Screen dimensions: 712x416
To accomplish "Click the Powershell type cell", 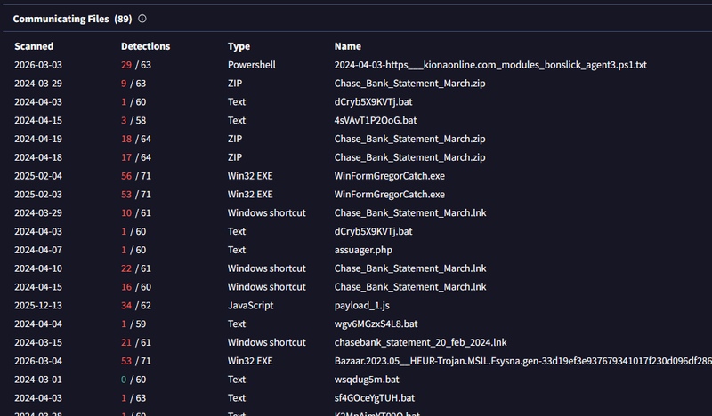I will tap(252, 65).
